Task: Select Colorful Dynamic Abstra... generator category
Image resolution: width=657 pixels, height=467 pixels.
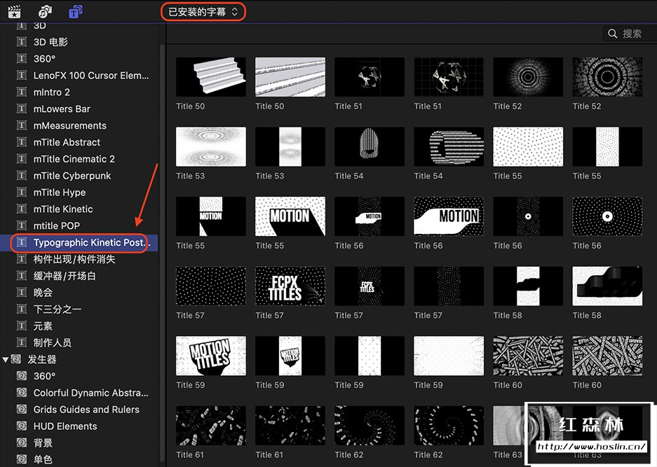Action: pyautogui.click(x=80, y=393)
